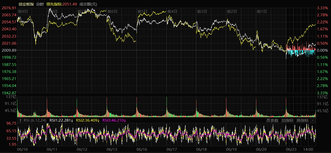331x153 pixels.
Task: Select the RSI (6,12,24) indicator label
Action: (x=35, y=120)
